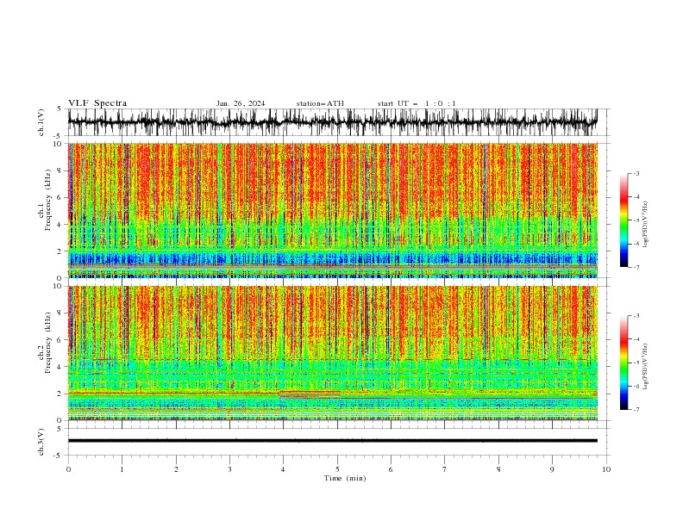Click the "-5" label on ch.2 colorbar
Screen dimensions: 683x527
point(636,363)
